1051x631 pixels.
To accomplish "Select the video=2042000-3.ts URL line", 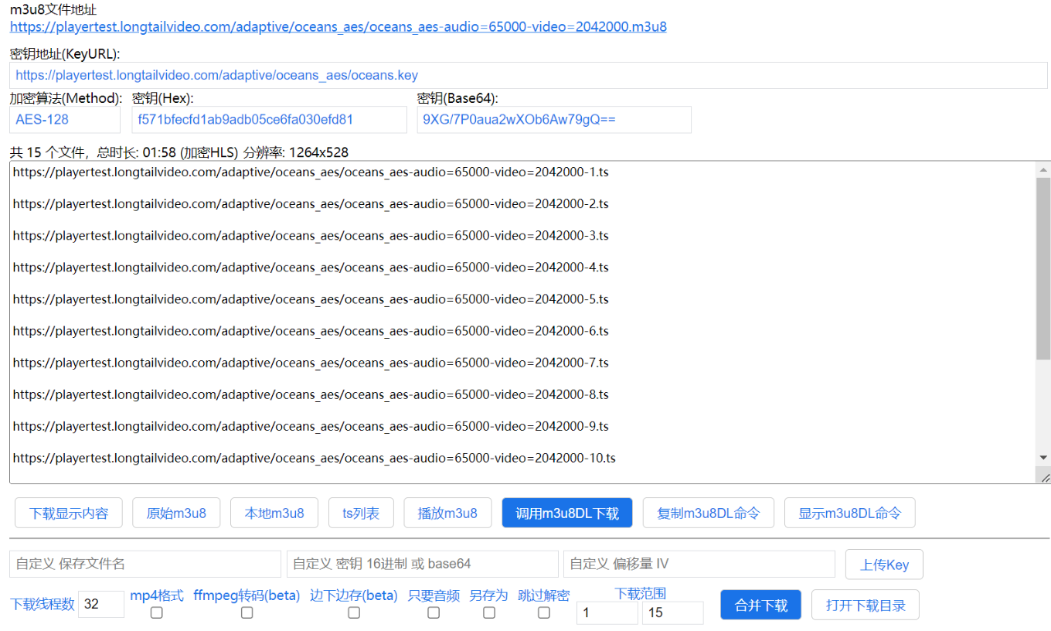I will point(311,235).
